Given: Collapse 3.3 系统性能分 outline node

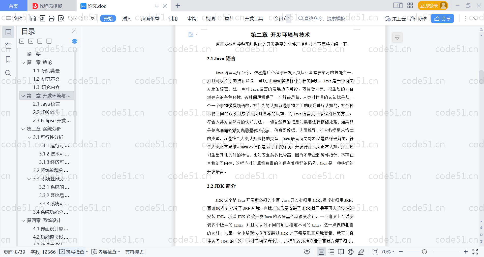Looking at the screenshot, I should pyautogui.click(x=29, y=179).
